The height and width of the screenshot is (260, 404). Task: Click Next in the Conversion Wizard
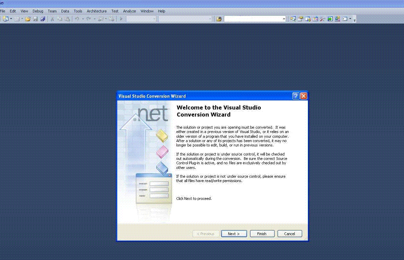coord(234,234)
